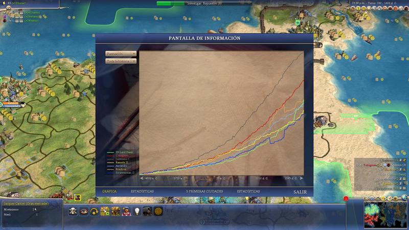The height and width of the screenshot is (230, 409).
Task: Click the eye sentry action icon
Action: coord(83,211)
